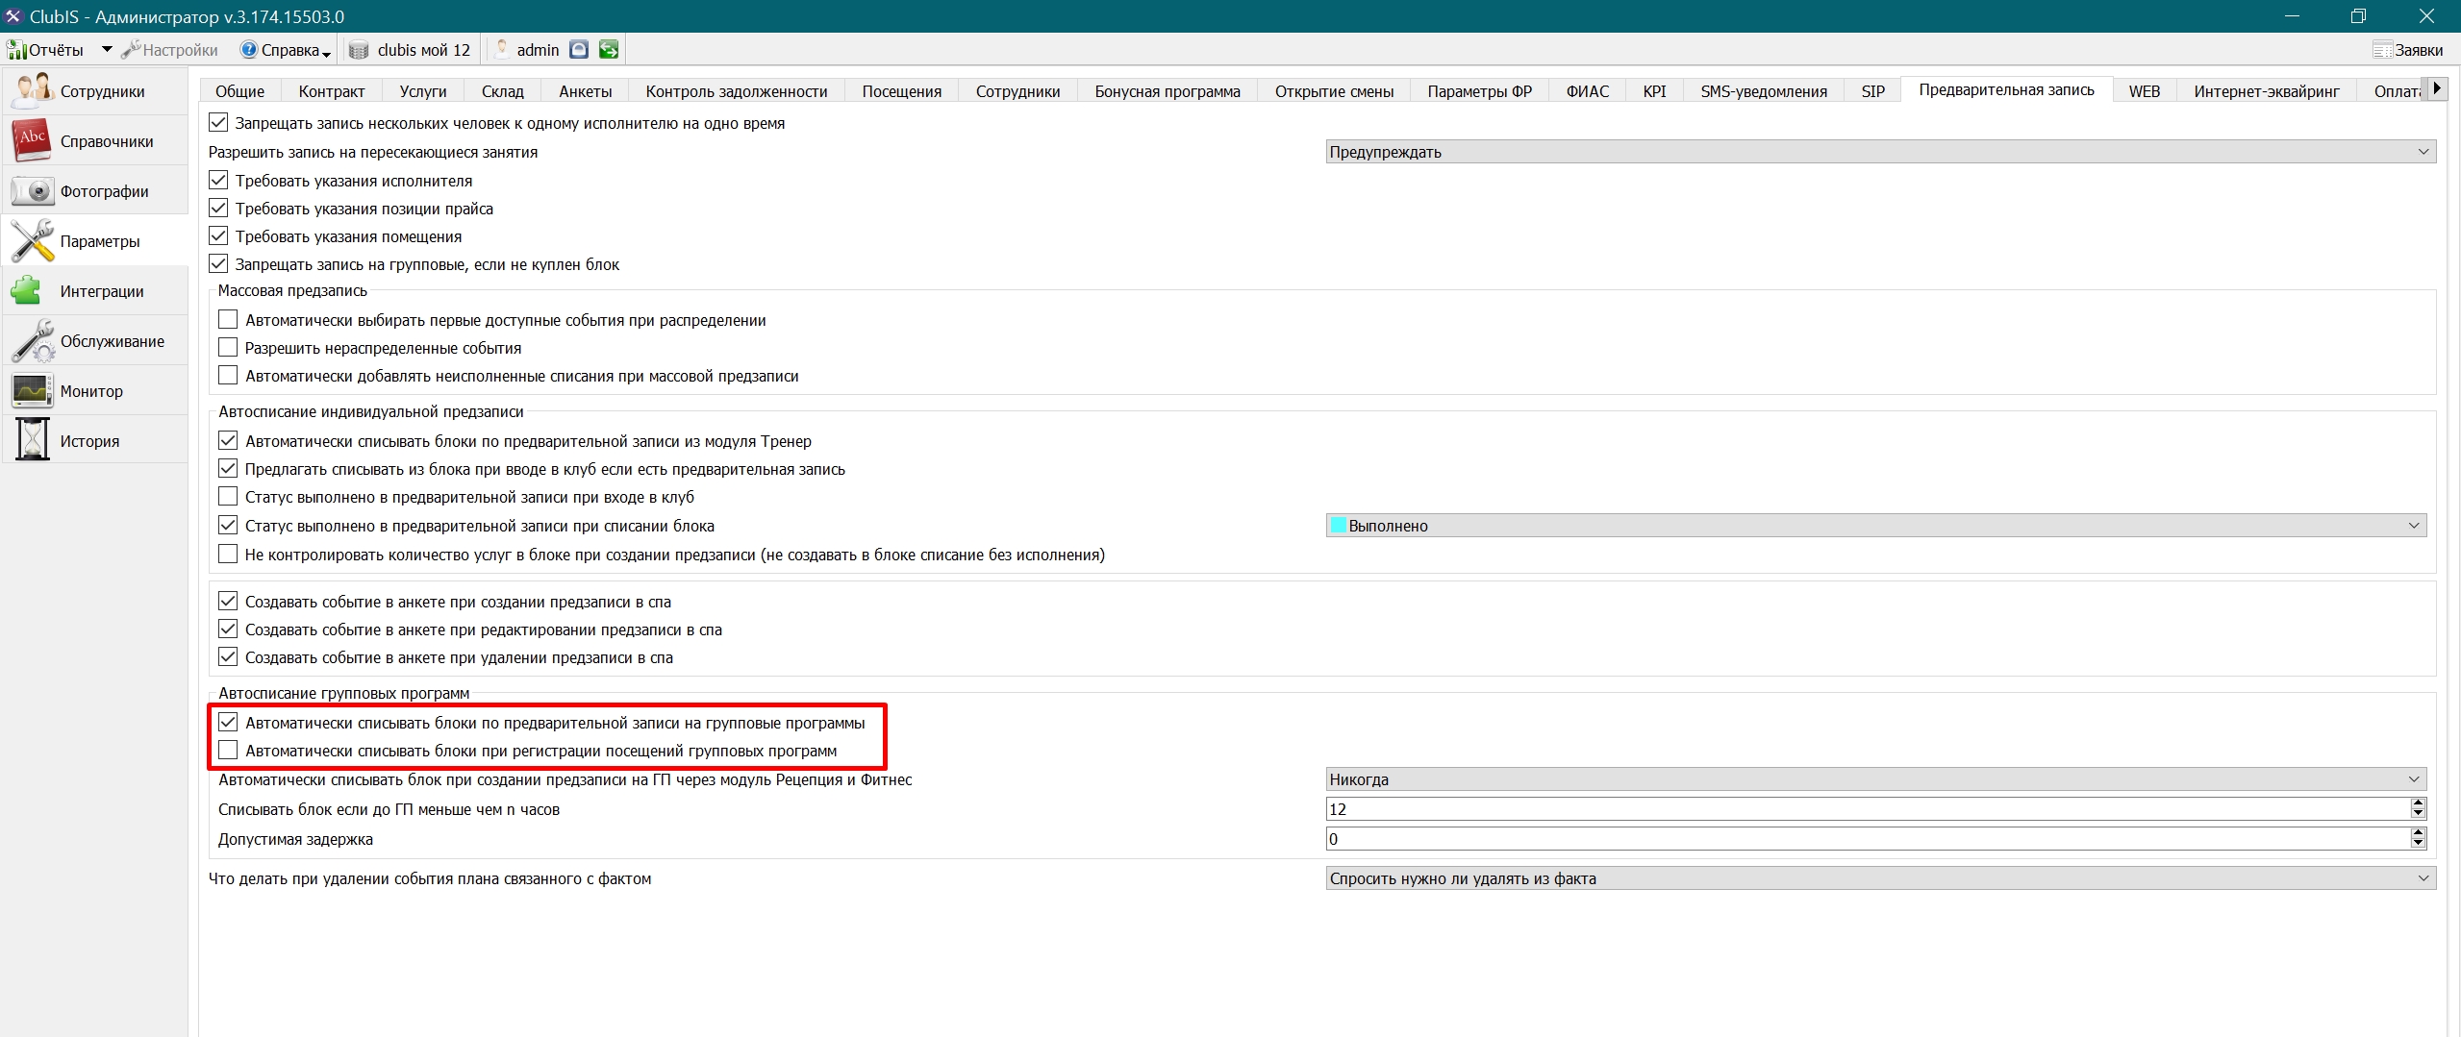The width and height of the screenshot is (2461, 1037).
Task: Open the Обслуживание wrench icon
Action: [32, 341]
